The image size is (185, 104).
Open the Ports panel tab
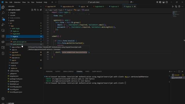coord(87,71)
